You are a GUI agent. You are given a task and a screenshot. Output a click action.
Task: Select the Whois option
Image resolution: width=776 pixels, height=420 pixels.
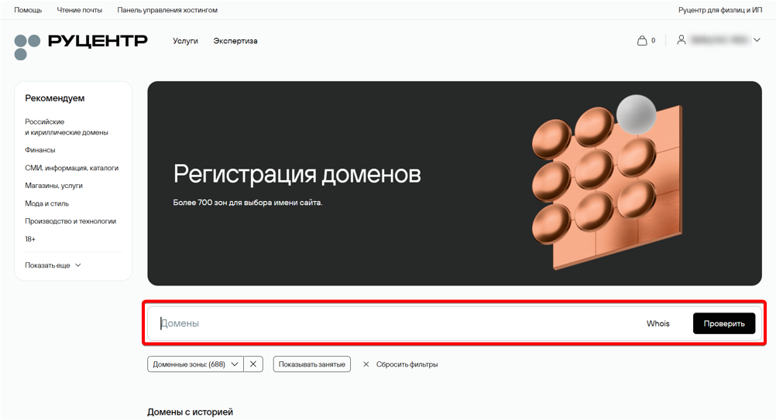(x=658, y=323)
